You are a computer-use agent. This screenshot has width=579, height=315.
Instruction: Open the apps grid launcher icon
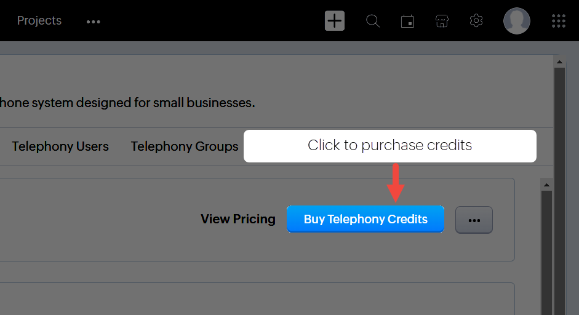click(558, 21)
